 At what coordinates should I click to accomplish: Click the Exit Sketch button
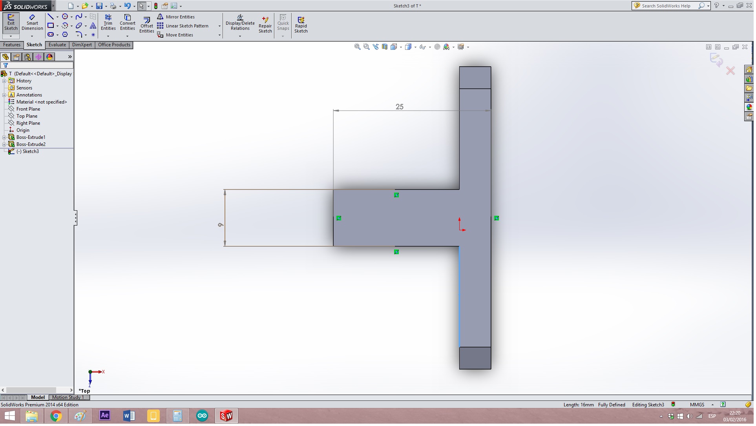pyautogui.click(x=11, y=22)
